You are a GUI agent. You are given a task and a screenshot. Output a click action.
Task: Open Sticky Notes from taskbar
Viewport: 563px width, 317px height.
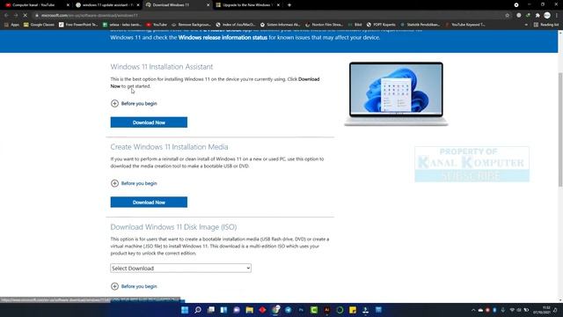click(353, 310)
